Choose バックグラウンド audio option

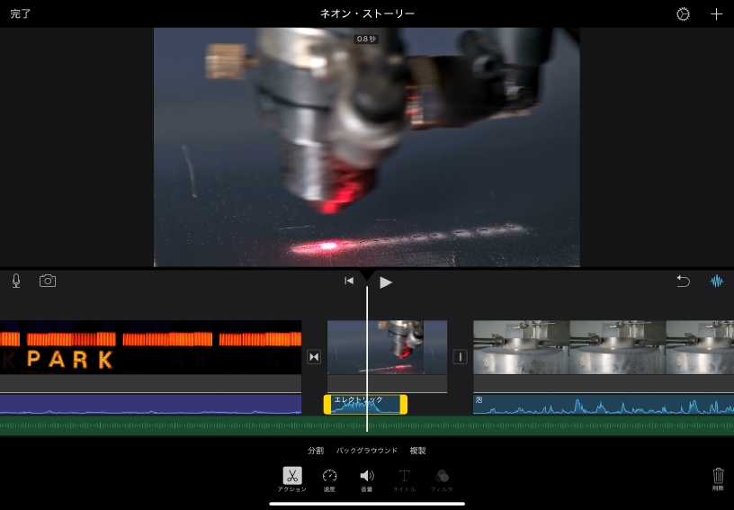tap(366, 451)
